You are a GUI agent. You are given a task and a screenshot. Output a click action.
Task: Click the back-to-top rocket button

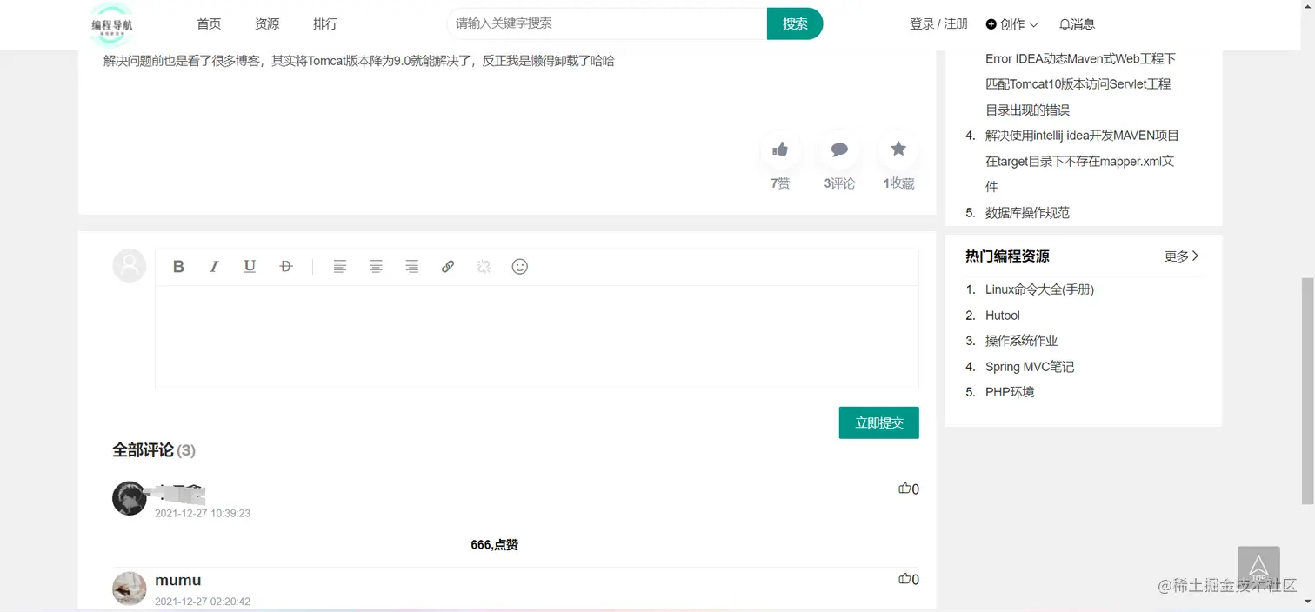pos(1258,568)
